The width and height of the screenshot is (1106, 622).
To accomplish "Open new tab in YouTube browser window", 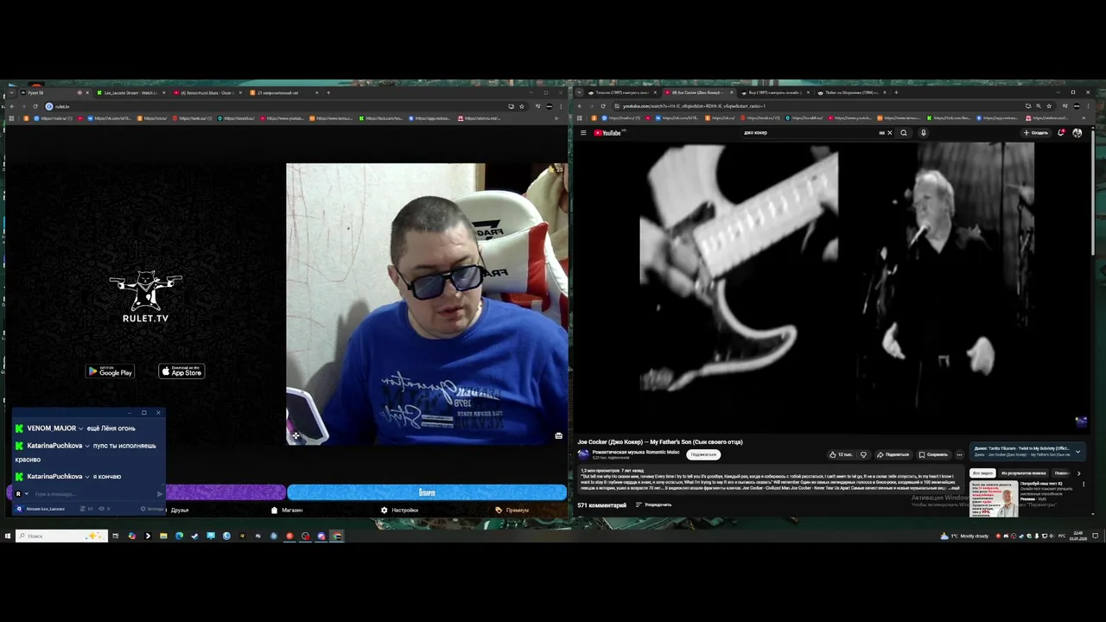I will click(896, 92).
